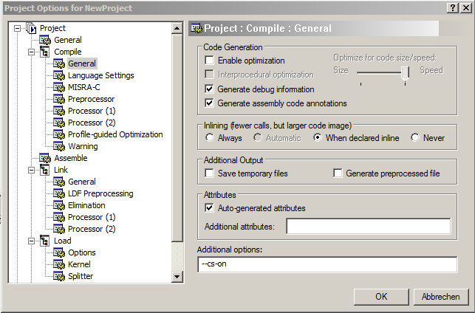Click the Warning page icon
475x313 pixels.
[x=59, y=146]
